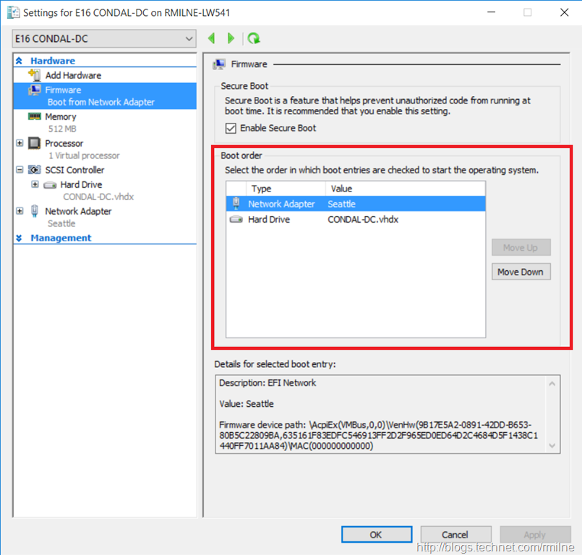Expand the Processor tree node
Screen dimensions: 582x555
(20, 143)
